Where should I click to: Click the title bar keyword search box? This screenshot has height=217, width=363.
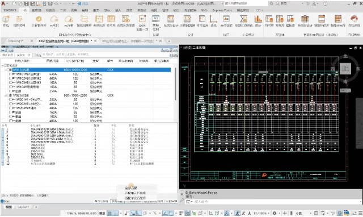246,4
